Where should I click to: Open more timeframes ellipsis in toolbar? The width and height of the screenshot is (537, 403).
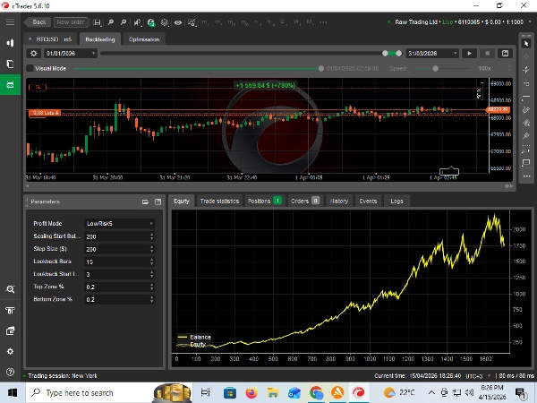[323, 22]
